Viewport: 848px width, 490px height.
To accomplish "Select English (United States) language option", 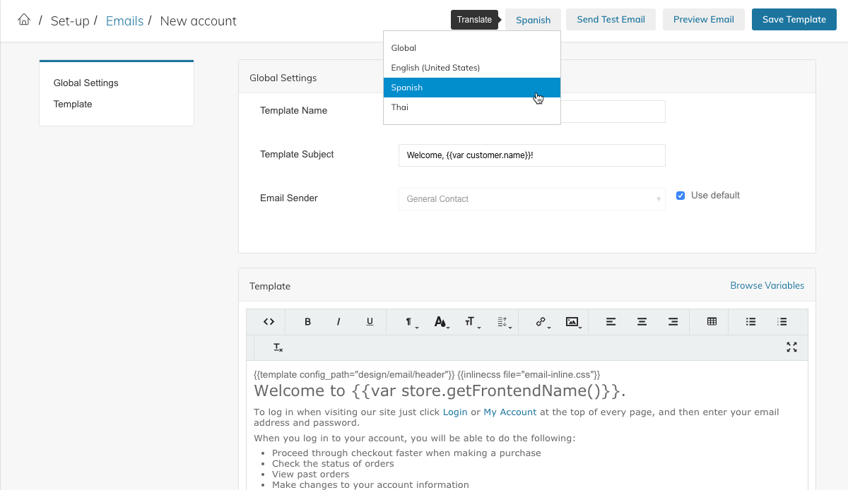I will click(472, 68).
